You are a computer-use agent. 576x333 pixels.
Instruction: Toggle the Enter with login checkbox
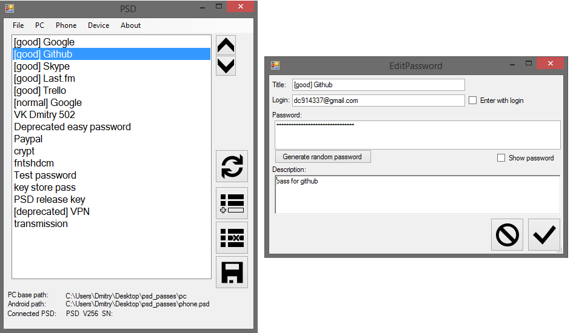coord(472,100)
